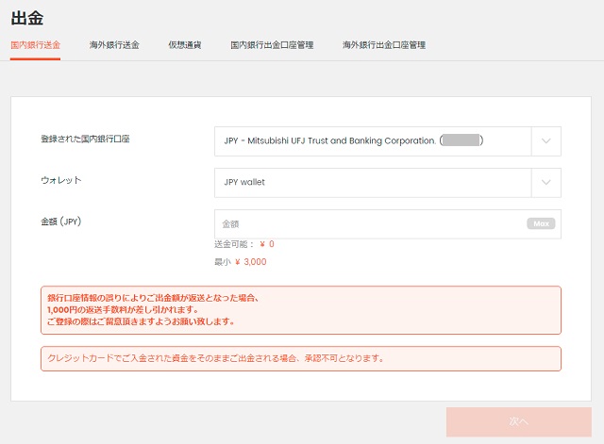
Task: Click the クレジットカード withdrawal notice box
Action: click(x=300, y=358)
